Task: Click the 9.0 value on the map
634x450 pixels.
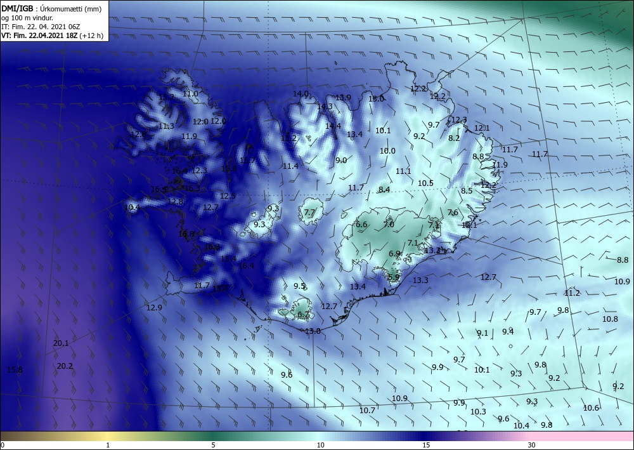Action: click(x=341, y=161)
